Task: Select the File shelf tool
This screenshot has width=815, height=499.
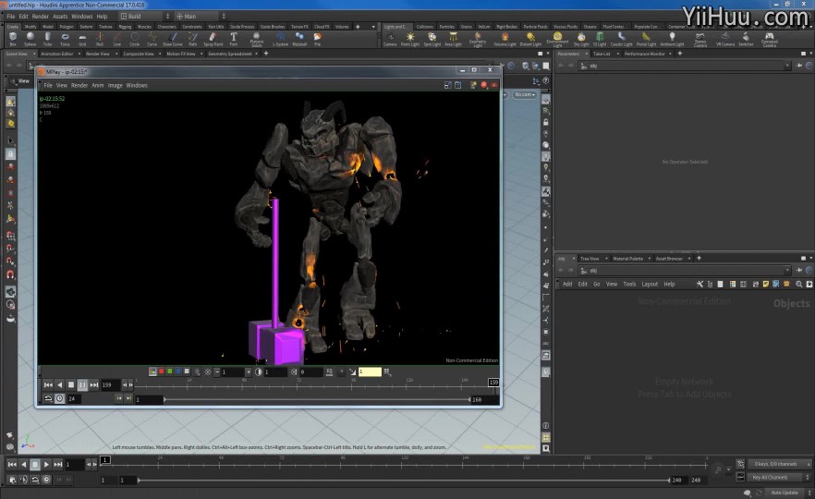Action: pyautogui.click(x=318, y=39)
